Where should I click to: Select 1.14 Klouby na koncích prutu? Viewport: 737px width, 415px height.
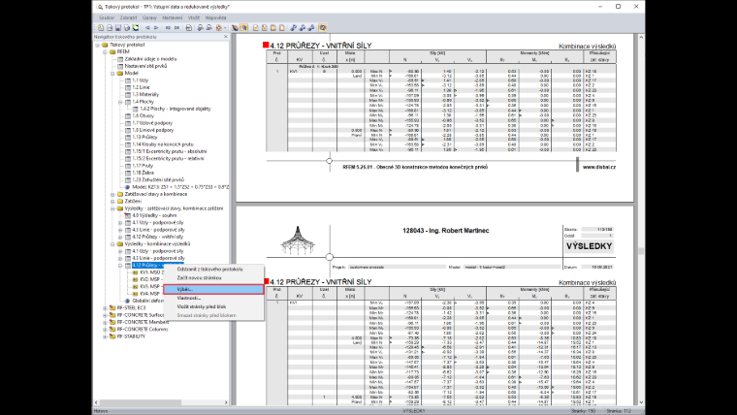[x=163, y=144]
